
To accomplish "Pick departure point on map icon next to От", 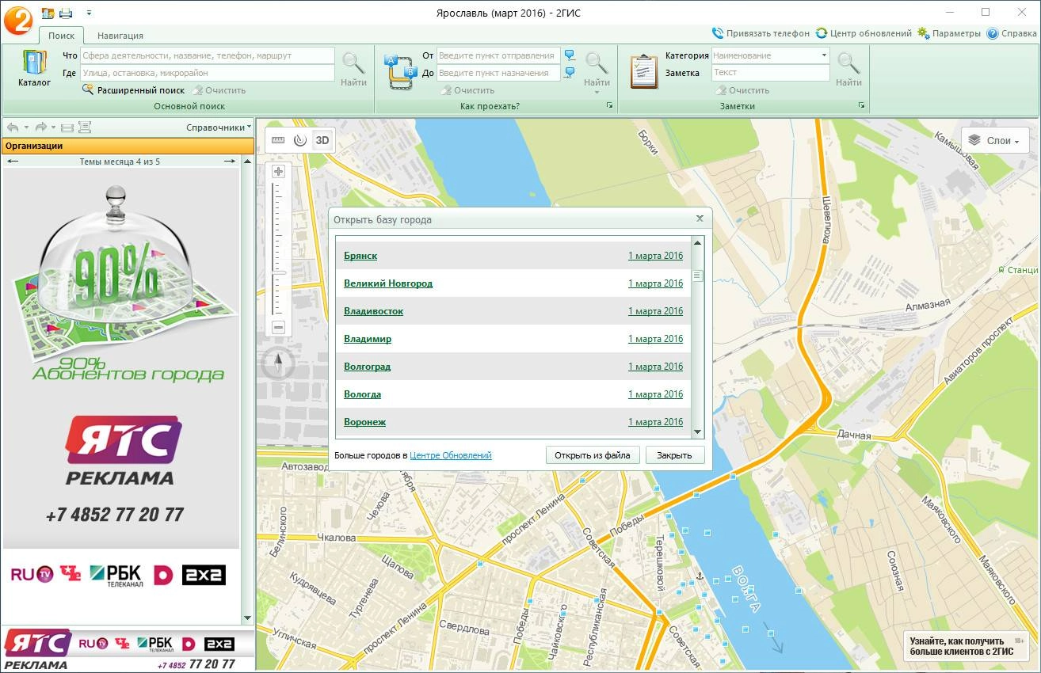I will (x=570, y=55).
